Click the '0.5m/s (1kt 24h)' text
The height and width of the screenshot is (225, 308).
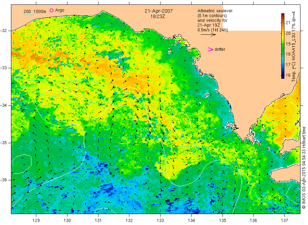click(x=213, y=30)
